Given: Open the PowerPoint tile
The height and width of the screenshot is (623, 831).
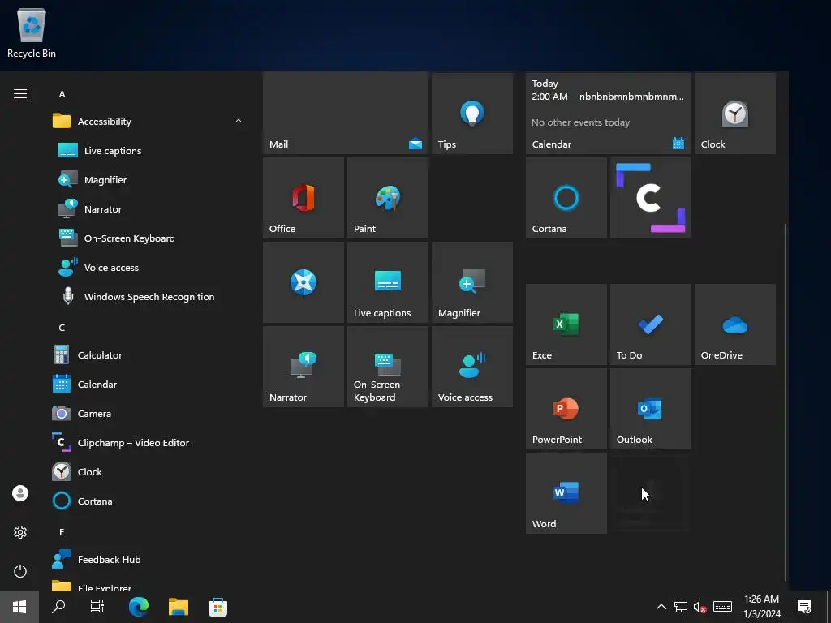Looking at the screenshot, I should coord(566,409).
